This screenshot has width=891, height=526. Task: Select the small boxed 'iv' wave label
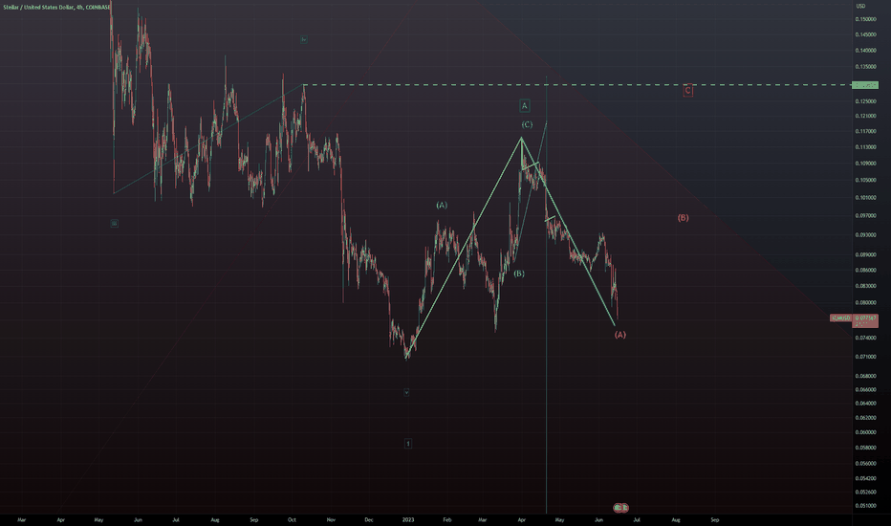coord(303,40)
